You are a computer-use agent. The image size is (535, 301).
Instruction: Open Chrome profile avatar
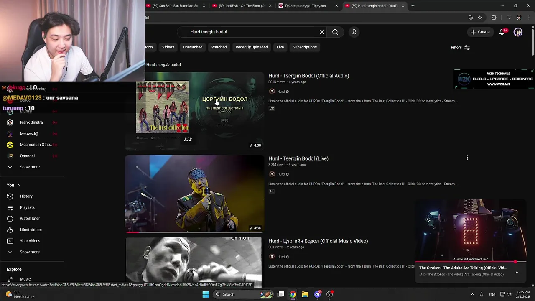point(519,18)
